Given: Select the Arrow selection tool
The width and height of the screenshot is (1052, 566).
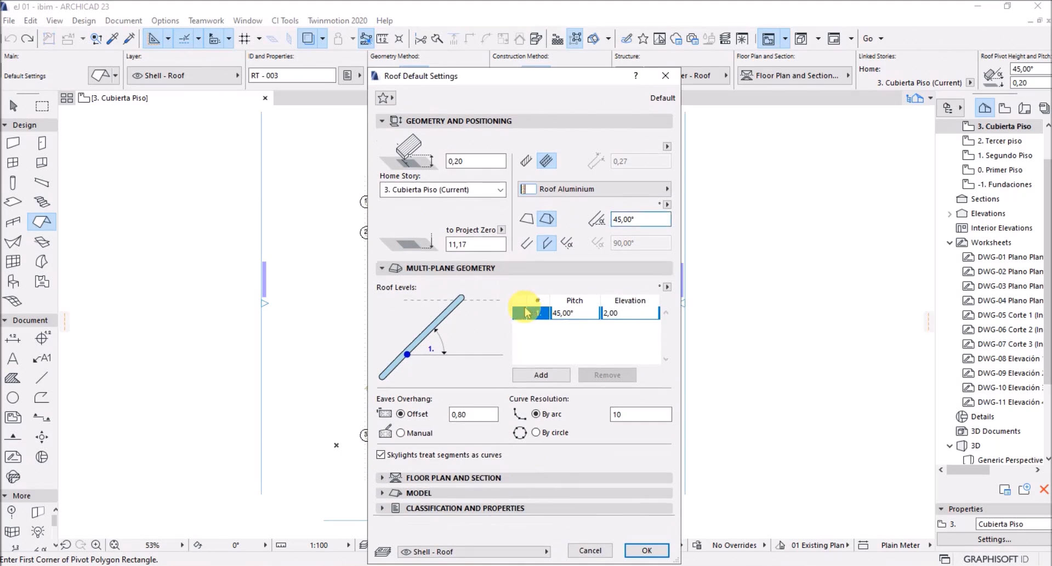Looking at the screenshot, I should click(14, 106).
